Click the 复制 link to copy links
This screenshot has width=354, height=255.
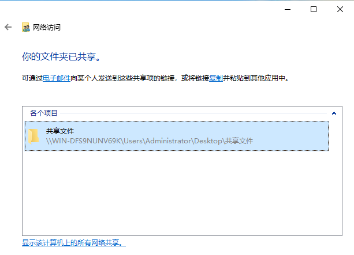pos(215,78)
